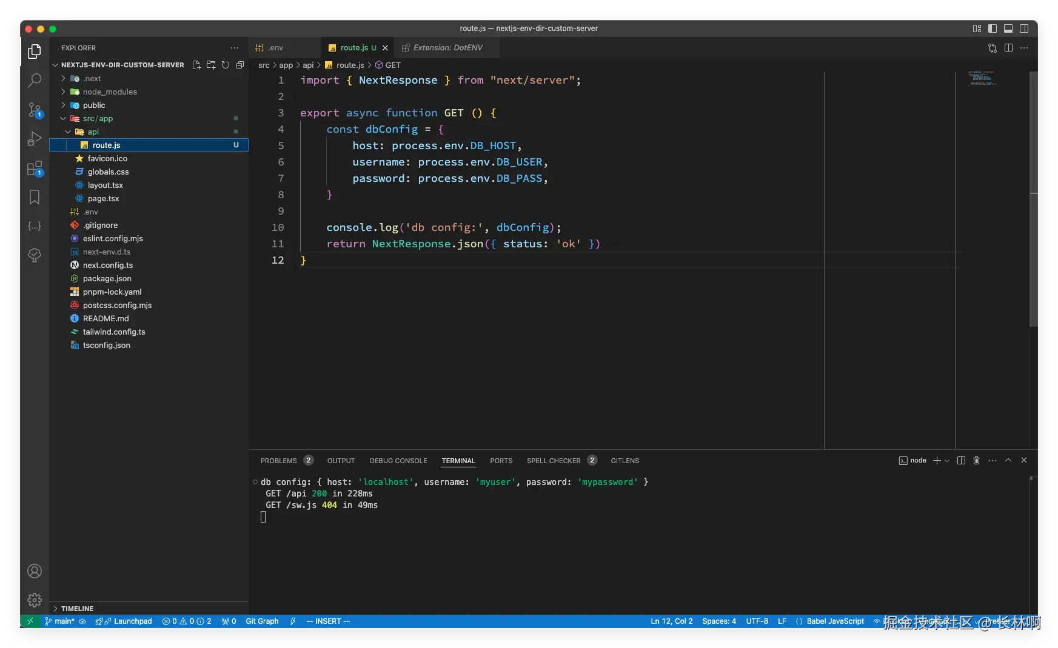Open the new terminal launch profile dropdown
The width and height of the screenshot is (1058, 648).
click(x=947, y=461)
